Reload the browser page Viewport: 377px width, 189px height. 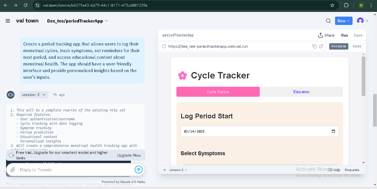25,5
